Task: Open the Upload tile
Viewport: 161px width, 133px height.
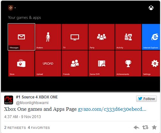Action: click(x=48, y=63)
